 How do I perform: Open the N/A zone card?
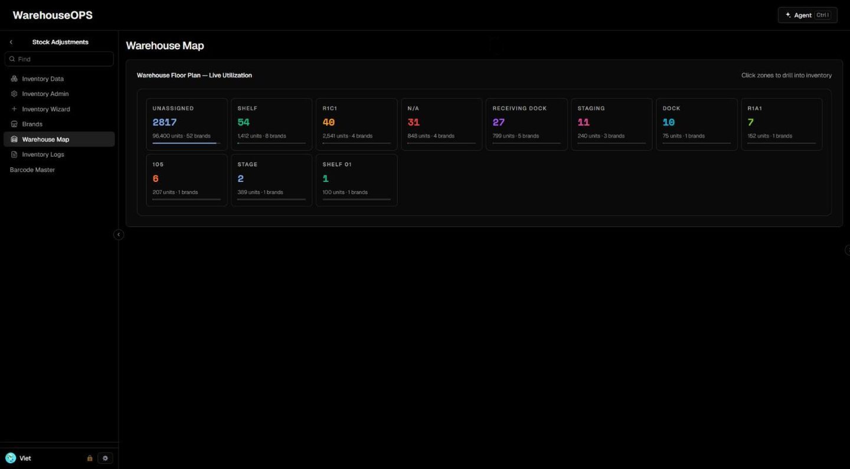[x=442, y=124]
